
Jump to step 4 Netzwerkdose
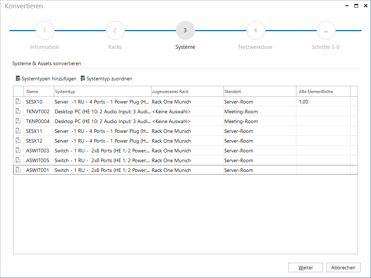tap(255, 30)
